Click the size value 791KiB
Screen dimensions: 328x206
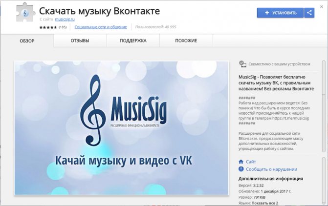(260, 197)
